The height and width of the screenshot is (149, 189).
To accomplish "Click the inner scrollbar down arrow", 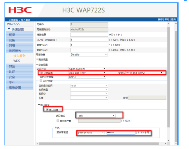I will [168, 140].
